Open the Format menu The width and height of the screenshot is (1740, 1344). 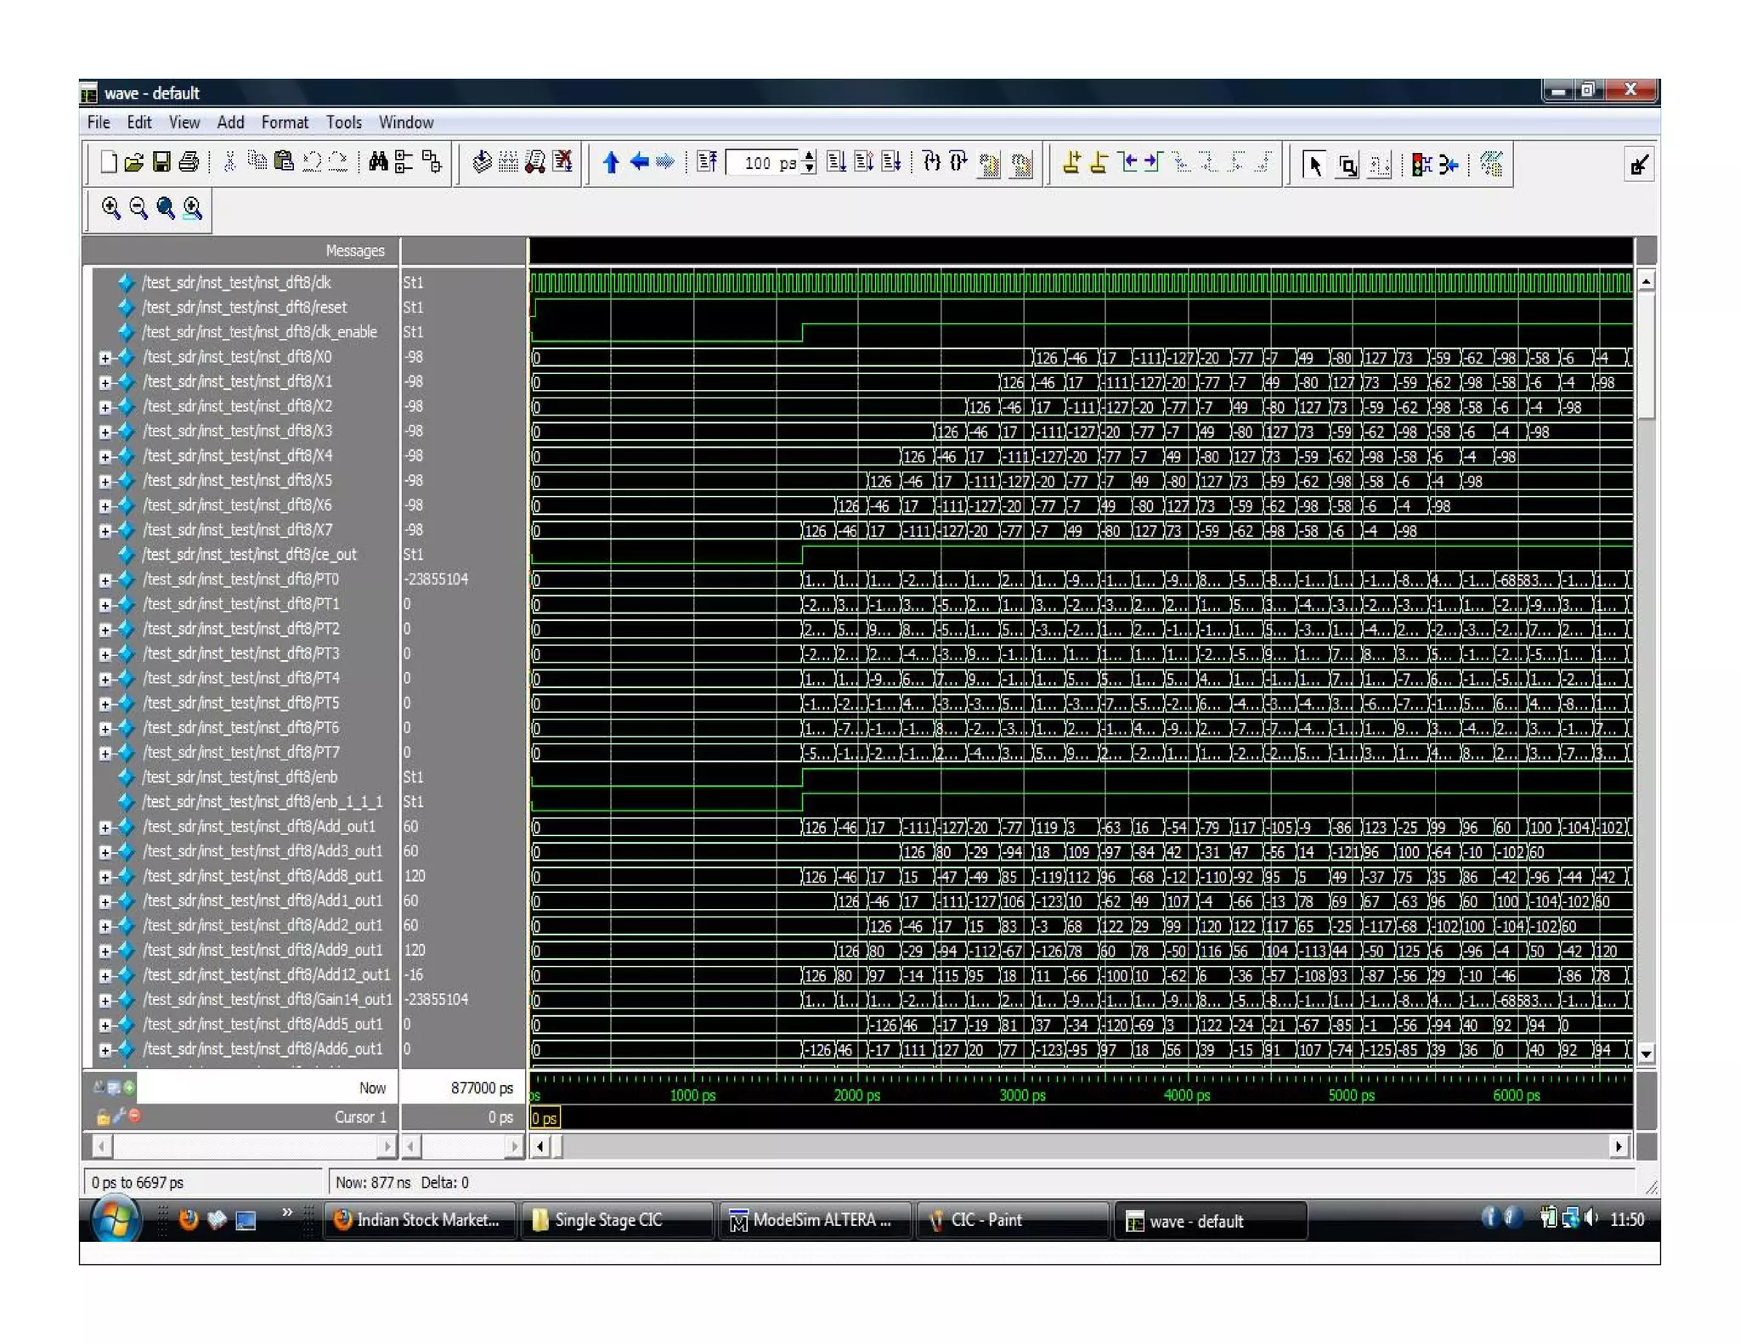pos(285,122)
